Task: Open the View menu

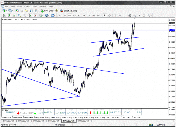Action: click(x=13, y=6)
